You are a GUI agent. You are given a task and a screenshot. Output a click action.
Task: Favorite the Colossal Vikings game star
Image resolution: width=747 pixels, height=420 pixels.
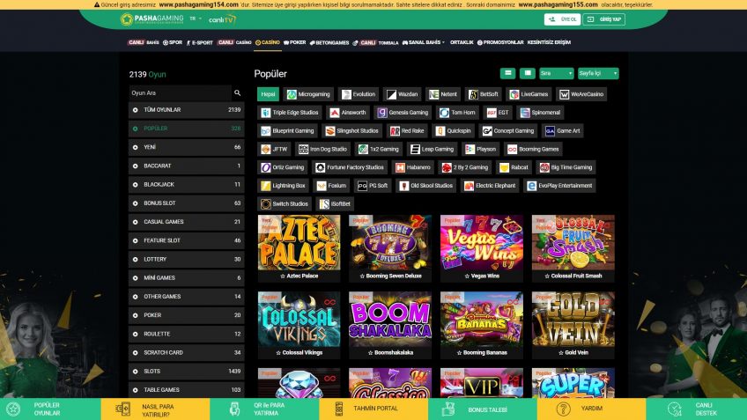point(278,353)
